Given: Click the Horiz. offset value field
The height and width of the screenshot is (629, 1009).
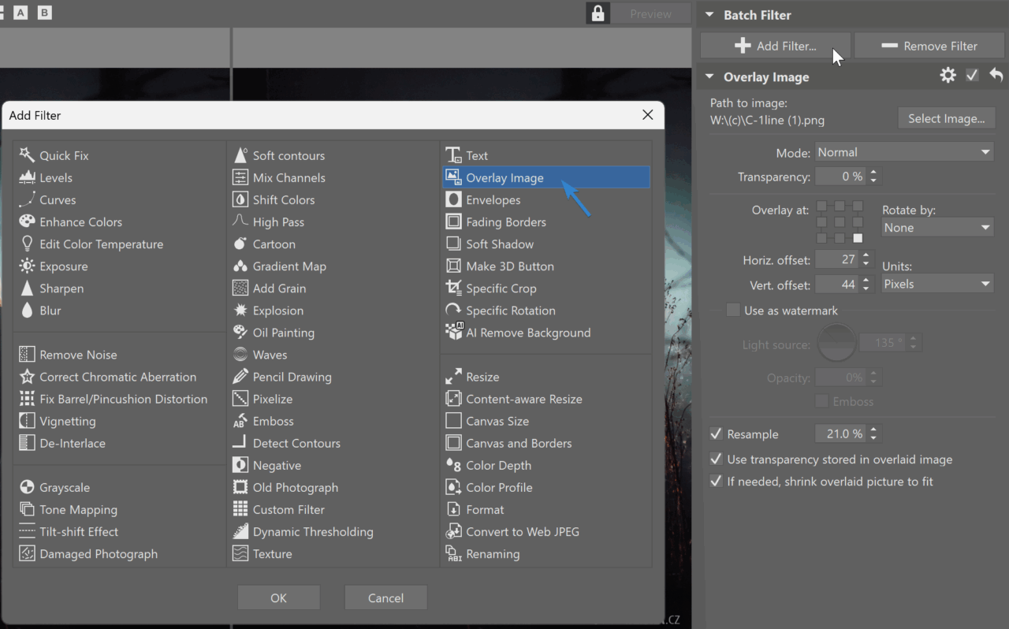Looking at the screenshot, I should tap(837, 259).
